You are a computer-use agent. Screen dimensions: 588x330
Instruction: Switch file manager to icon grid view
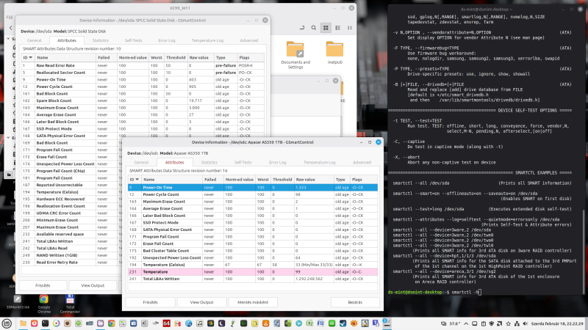coord(326,28)
